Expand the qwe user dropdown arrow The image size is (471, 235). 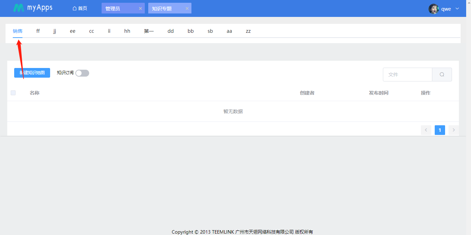tap(457, 9)
